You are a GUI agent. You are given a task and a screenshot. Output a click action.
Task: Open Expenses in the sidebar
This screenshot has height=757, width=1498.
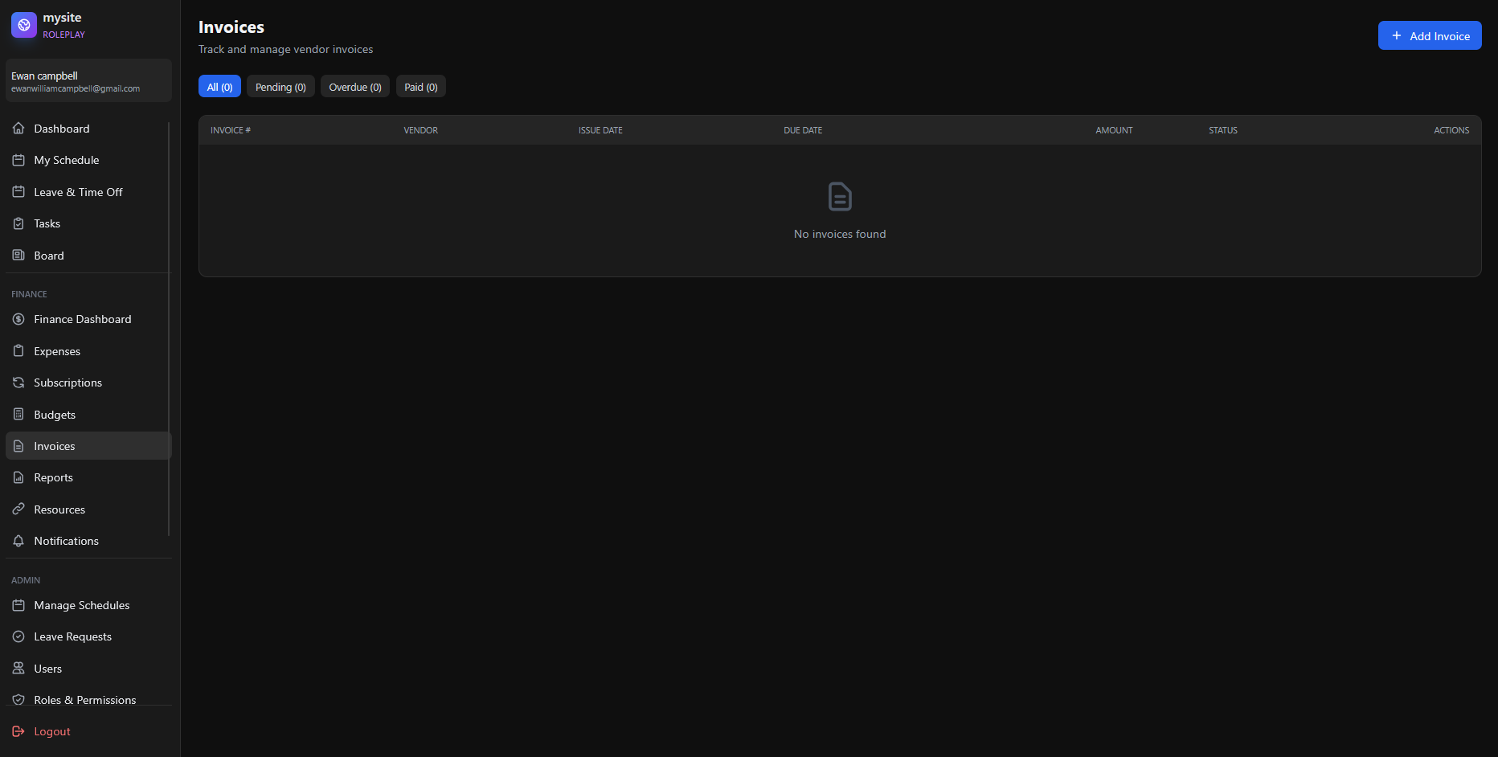pyautogui.click(x=57, y=351)
